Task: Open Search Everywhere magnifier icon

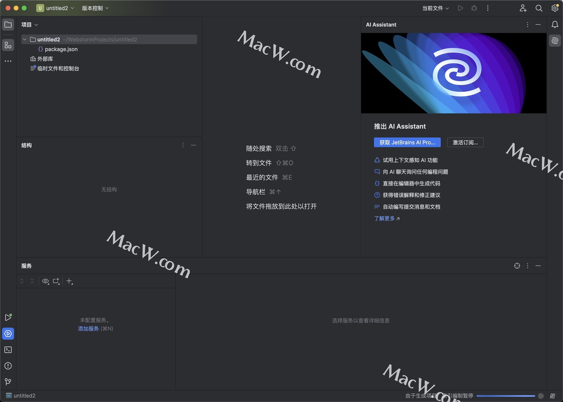Action: pyautogui.click(x=539, y=8)
